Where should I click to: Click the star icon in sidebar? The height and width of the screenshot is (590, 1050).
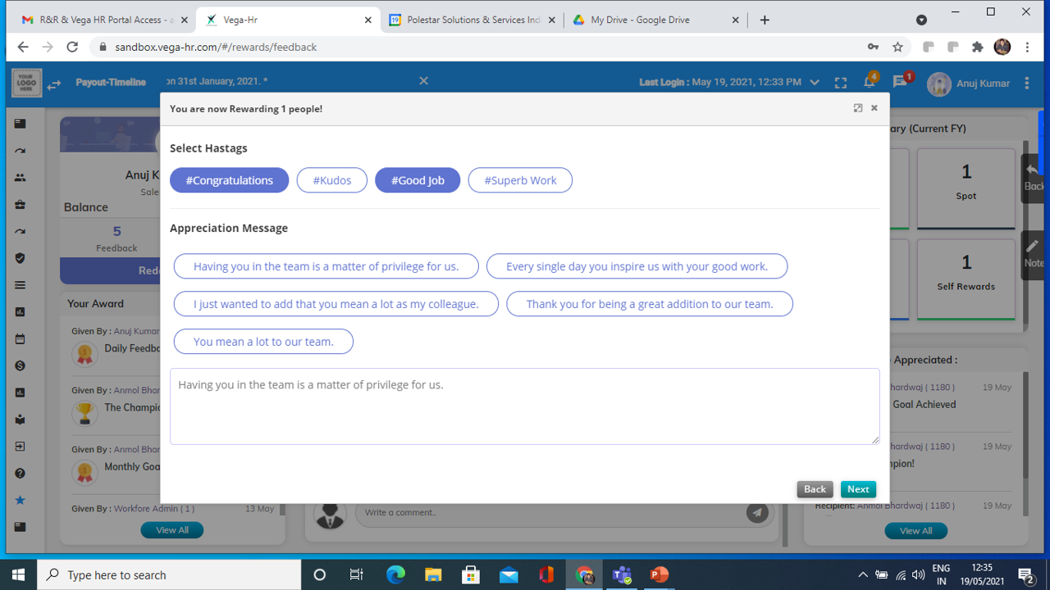21,501
